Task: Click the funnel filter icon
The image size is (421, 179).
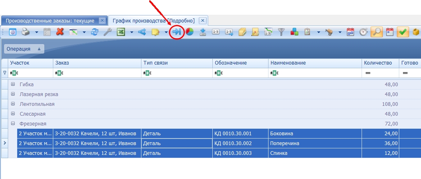Action: click(x=281, y=32)
